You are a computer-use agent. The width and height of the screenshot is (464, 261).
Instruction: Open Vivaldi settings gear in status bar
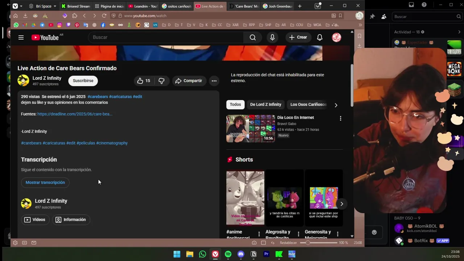[15, 243]
